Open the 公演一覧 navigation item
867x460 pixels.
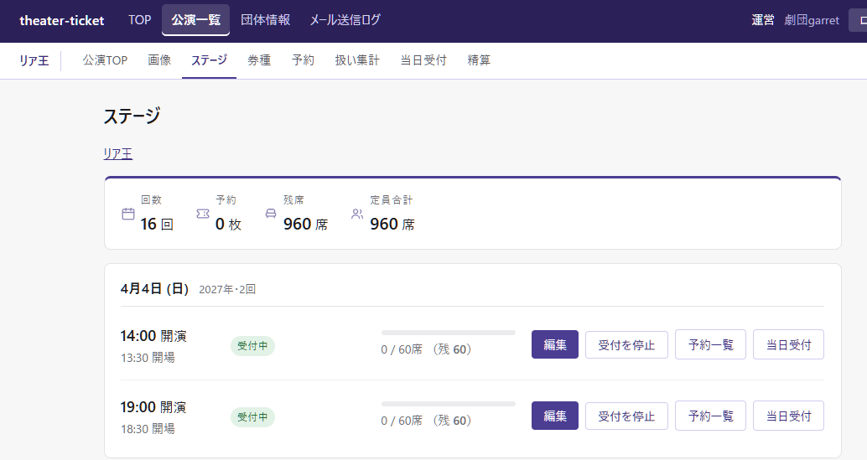coord(195,20)
